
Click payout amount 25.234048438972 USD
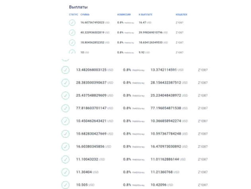click(x=169, y=95)
